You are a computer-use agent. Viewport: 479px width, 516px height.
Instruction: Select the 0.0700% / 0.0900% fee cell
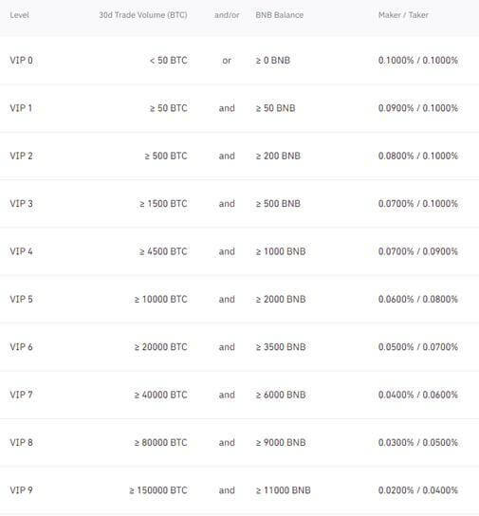tap(418, 251)
